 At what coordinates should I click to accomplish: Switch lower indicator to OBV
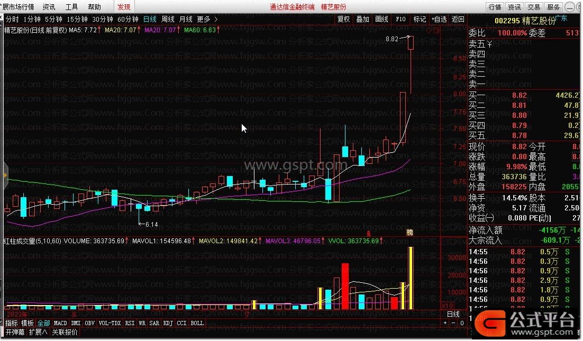click(x=89, y=323)
